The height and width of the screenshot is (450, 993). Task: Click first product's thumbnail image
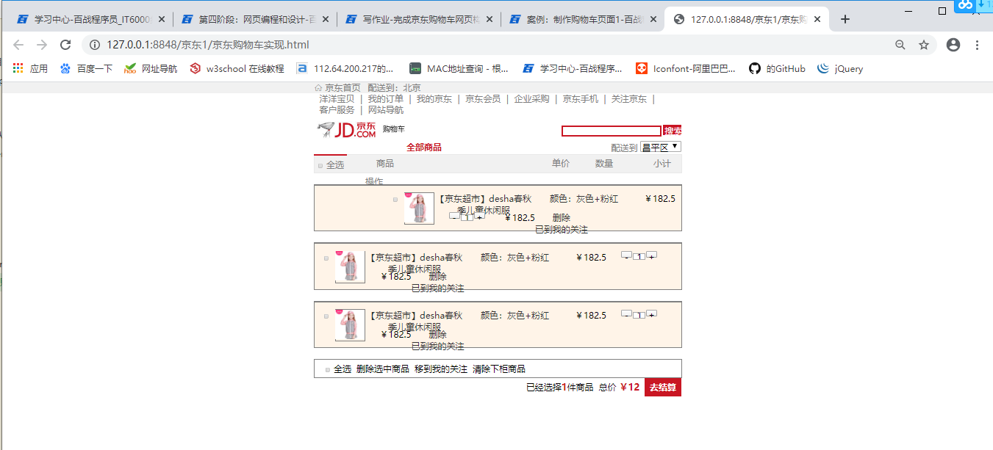point(419,208)
